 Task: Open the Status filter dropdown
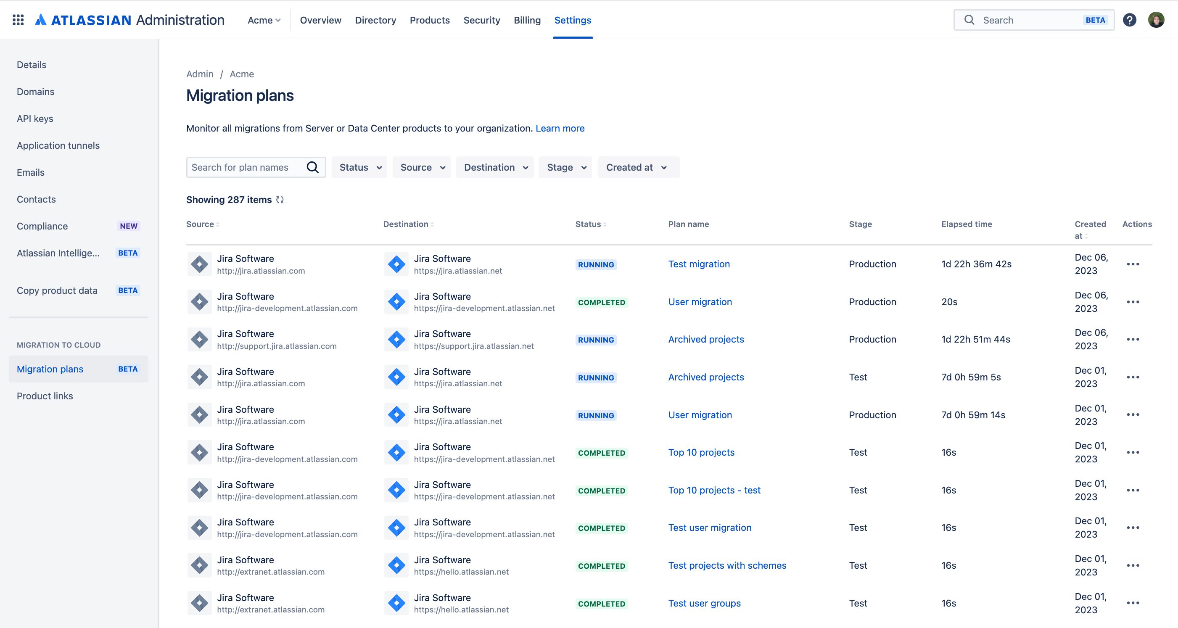pos(359,167)
